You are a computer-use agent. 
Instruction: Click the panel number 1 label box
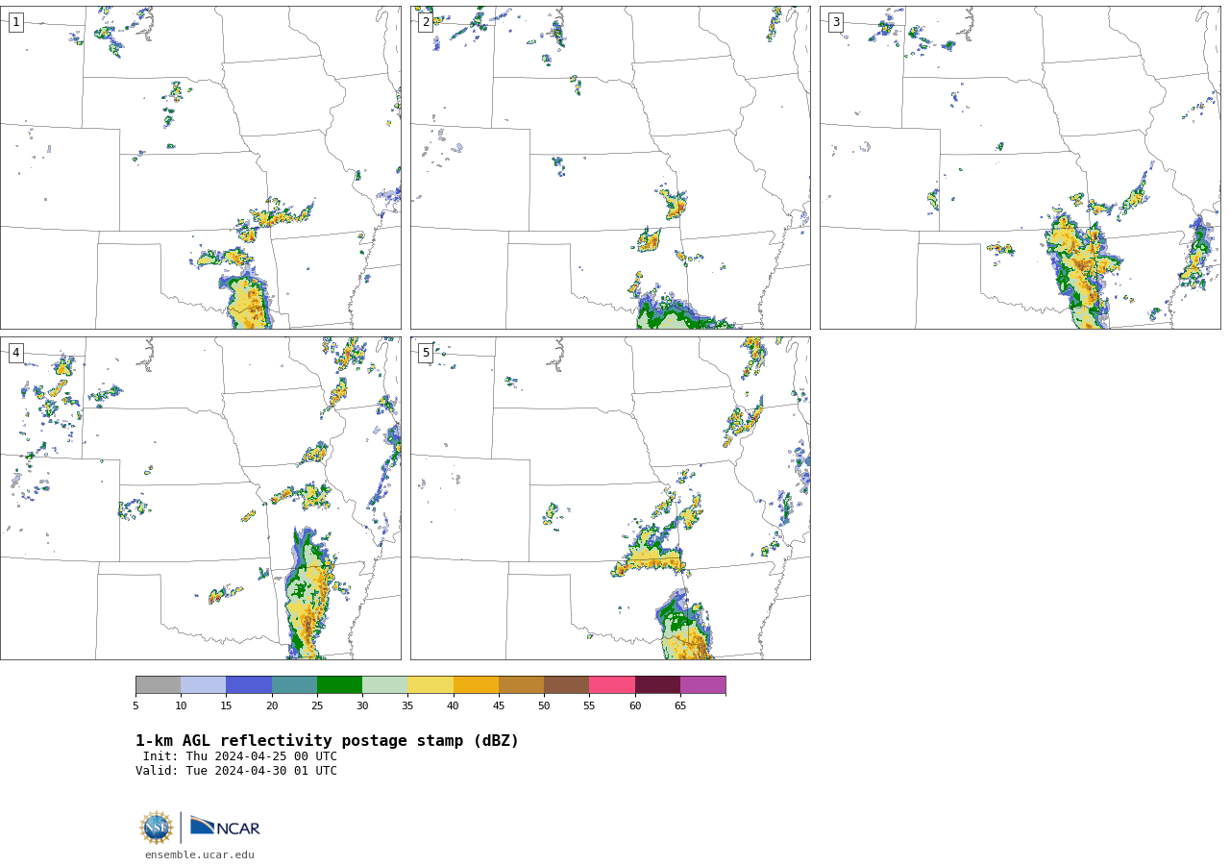[15, 22]
